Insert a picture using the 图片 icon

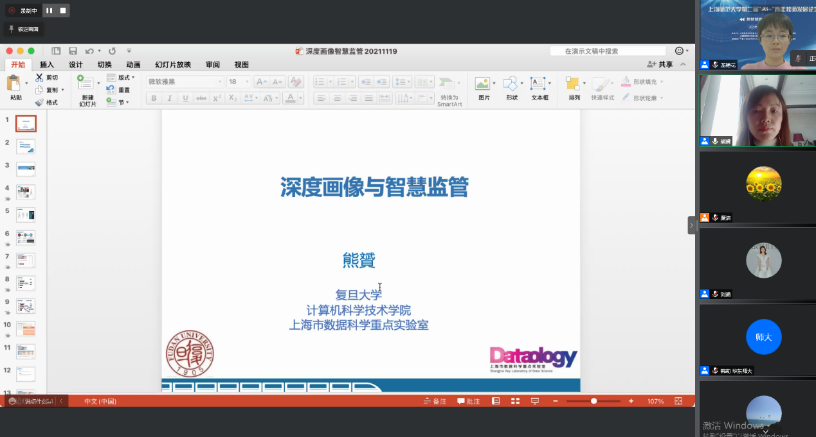click(482, 84)
